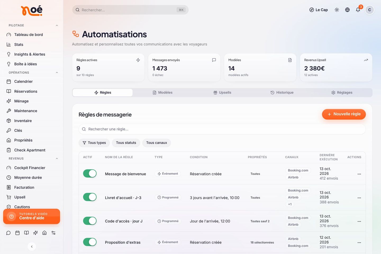Collapse the Revenus sidebar section
This screenshot has width=381, height=254.
[57, 158]
